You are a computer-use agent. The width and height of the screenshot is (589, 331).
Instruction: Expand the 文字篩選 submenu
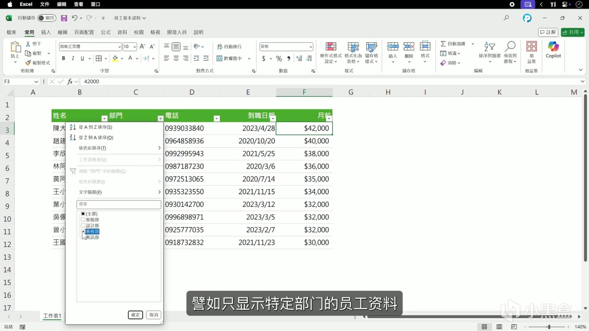120,192
